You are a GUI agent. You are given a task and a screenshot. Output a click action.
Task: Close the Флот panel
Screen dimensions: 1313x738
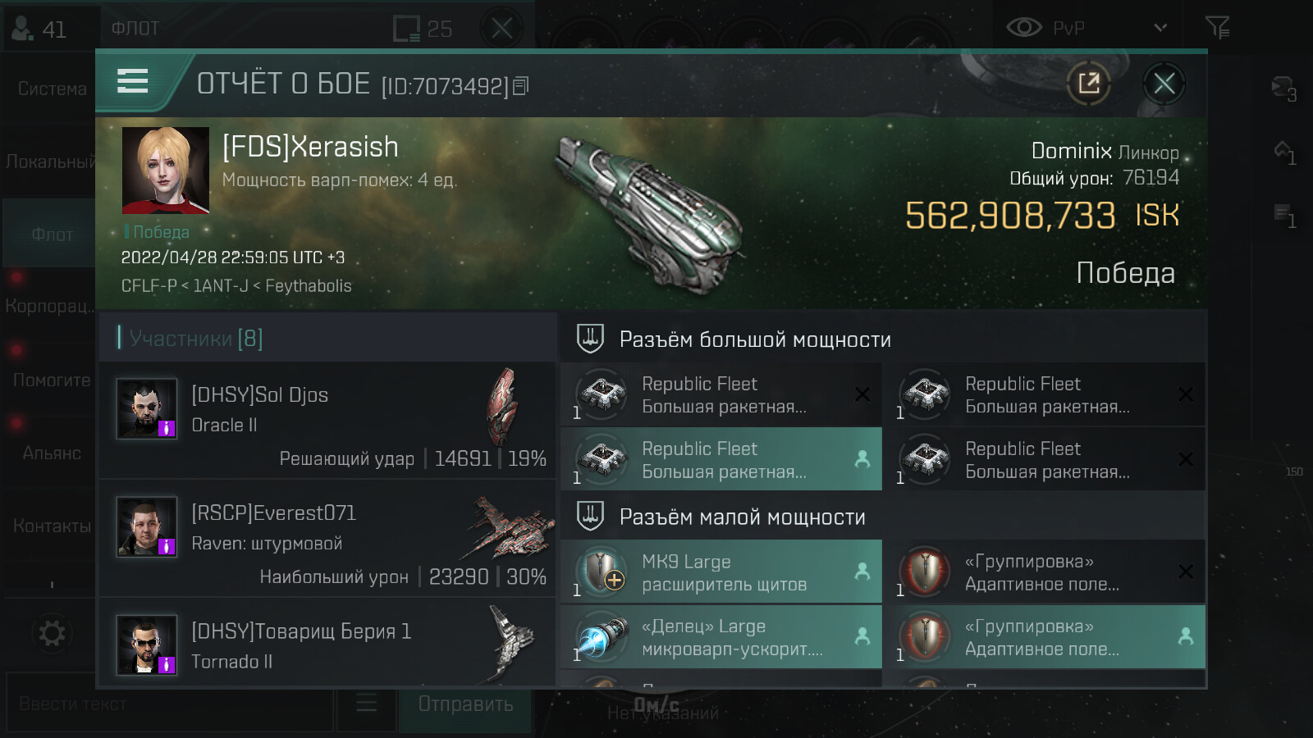tap(502, 29)
